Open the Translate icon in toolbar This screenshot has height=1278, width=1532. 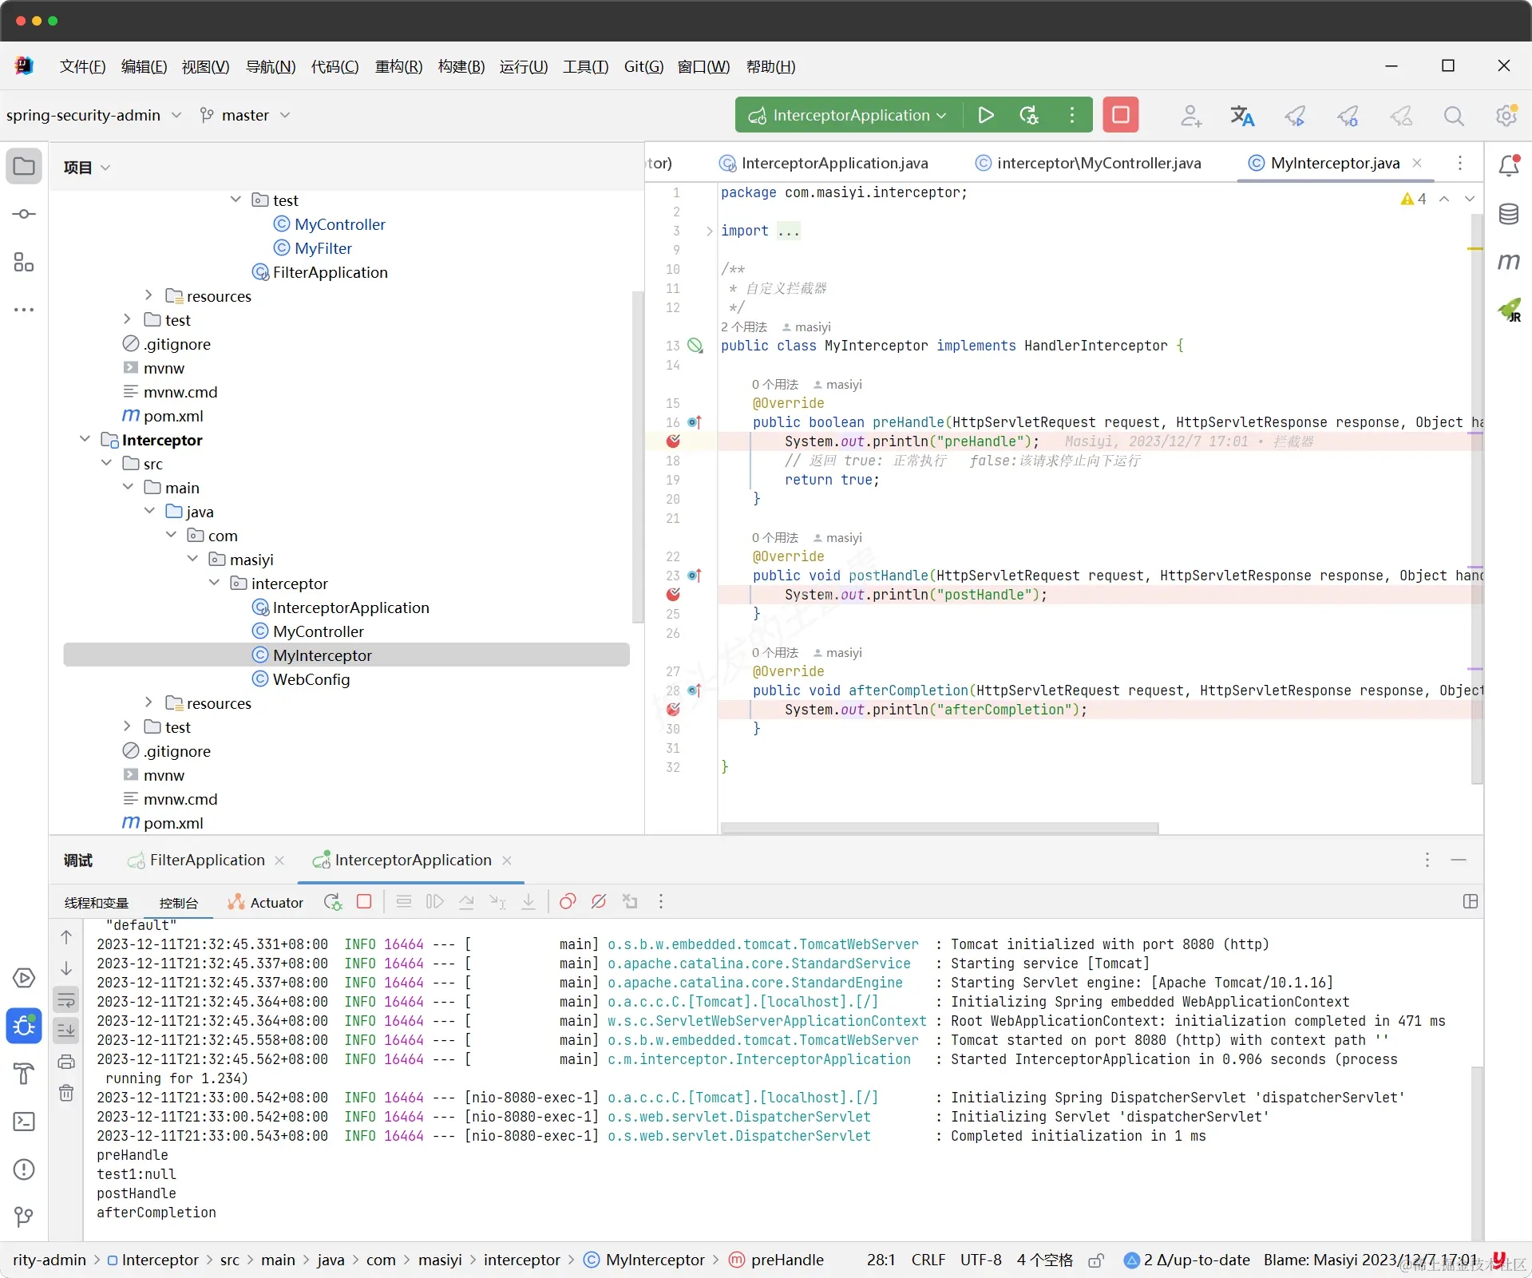pyautogui.click(x=1241, y=116)
